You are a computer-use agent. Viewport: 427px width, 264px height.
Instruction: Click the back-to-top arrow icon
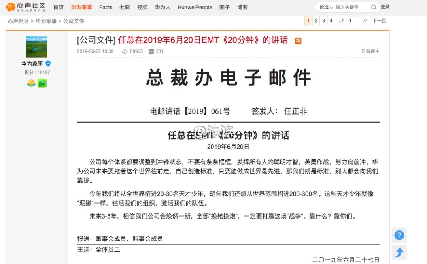(399, 252)
